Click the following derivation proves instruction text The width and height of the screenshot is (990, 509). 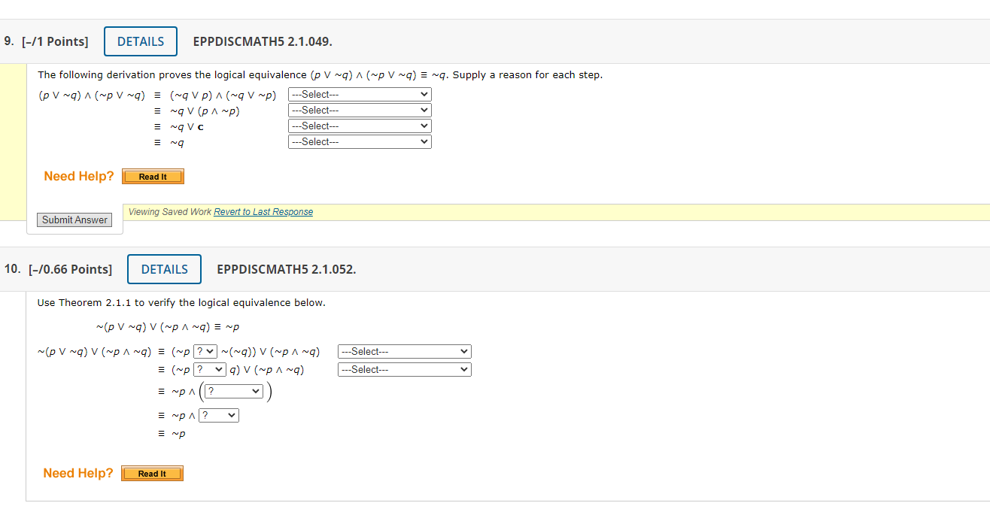click(320, 75)
